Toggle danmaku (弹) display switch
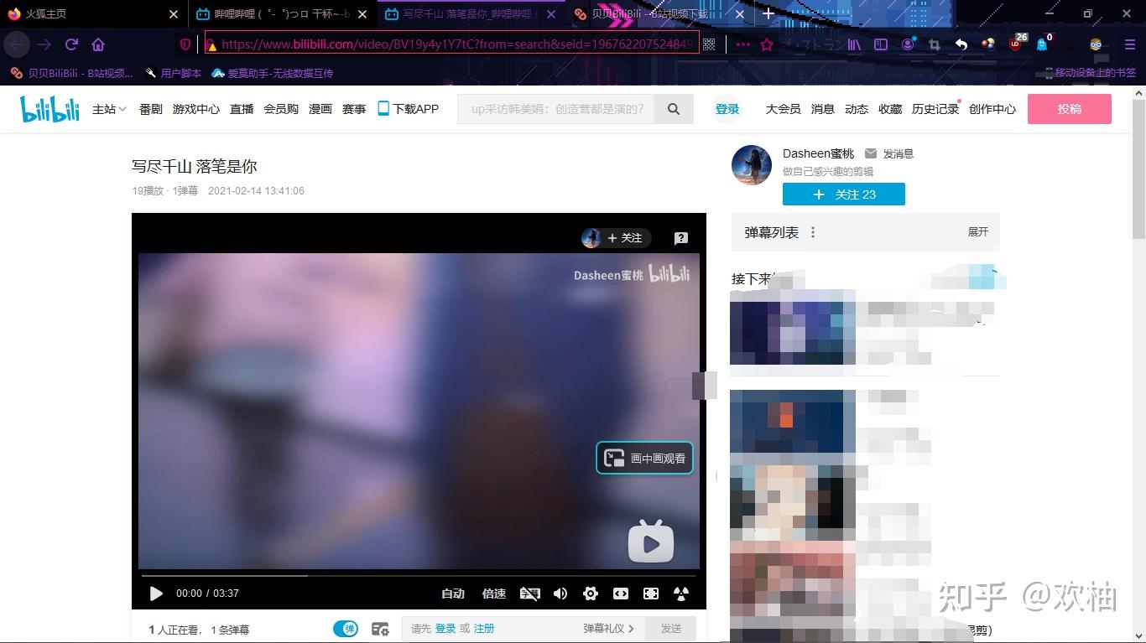The image size is (1146, 643). pyautogui.click(x=346, y=629)
